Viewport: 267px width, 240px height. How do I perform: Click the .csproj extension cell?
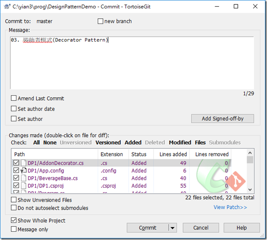(108, 186)
